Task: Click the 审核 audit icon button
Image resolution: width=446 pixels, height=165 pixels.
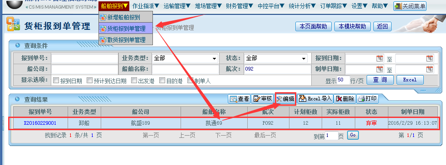Action: click(262, 99)
